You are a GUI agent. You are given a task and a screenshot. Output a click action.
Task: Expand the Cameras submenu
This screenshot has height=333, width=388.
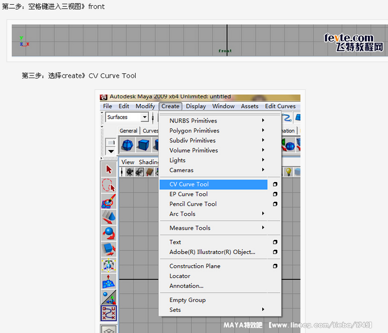pyautogui.click(x=263, y=170)
